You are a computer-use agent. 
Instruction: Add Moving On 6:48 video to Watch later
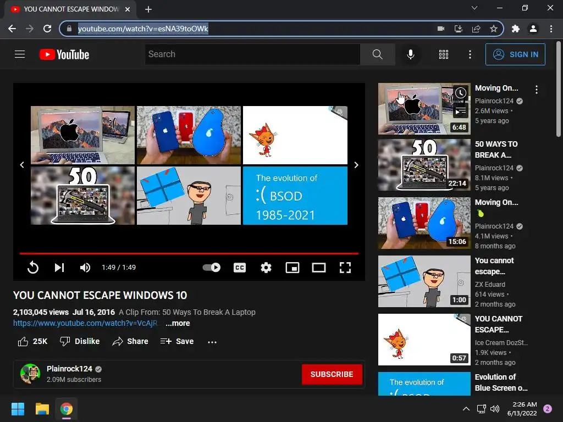coord(461,93)
